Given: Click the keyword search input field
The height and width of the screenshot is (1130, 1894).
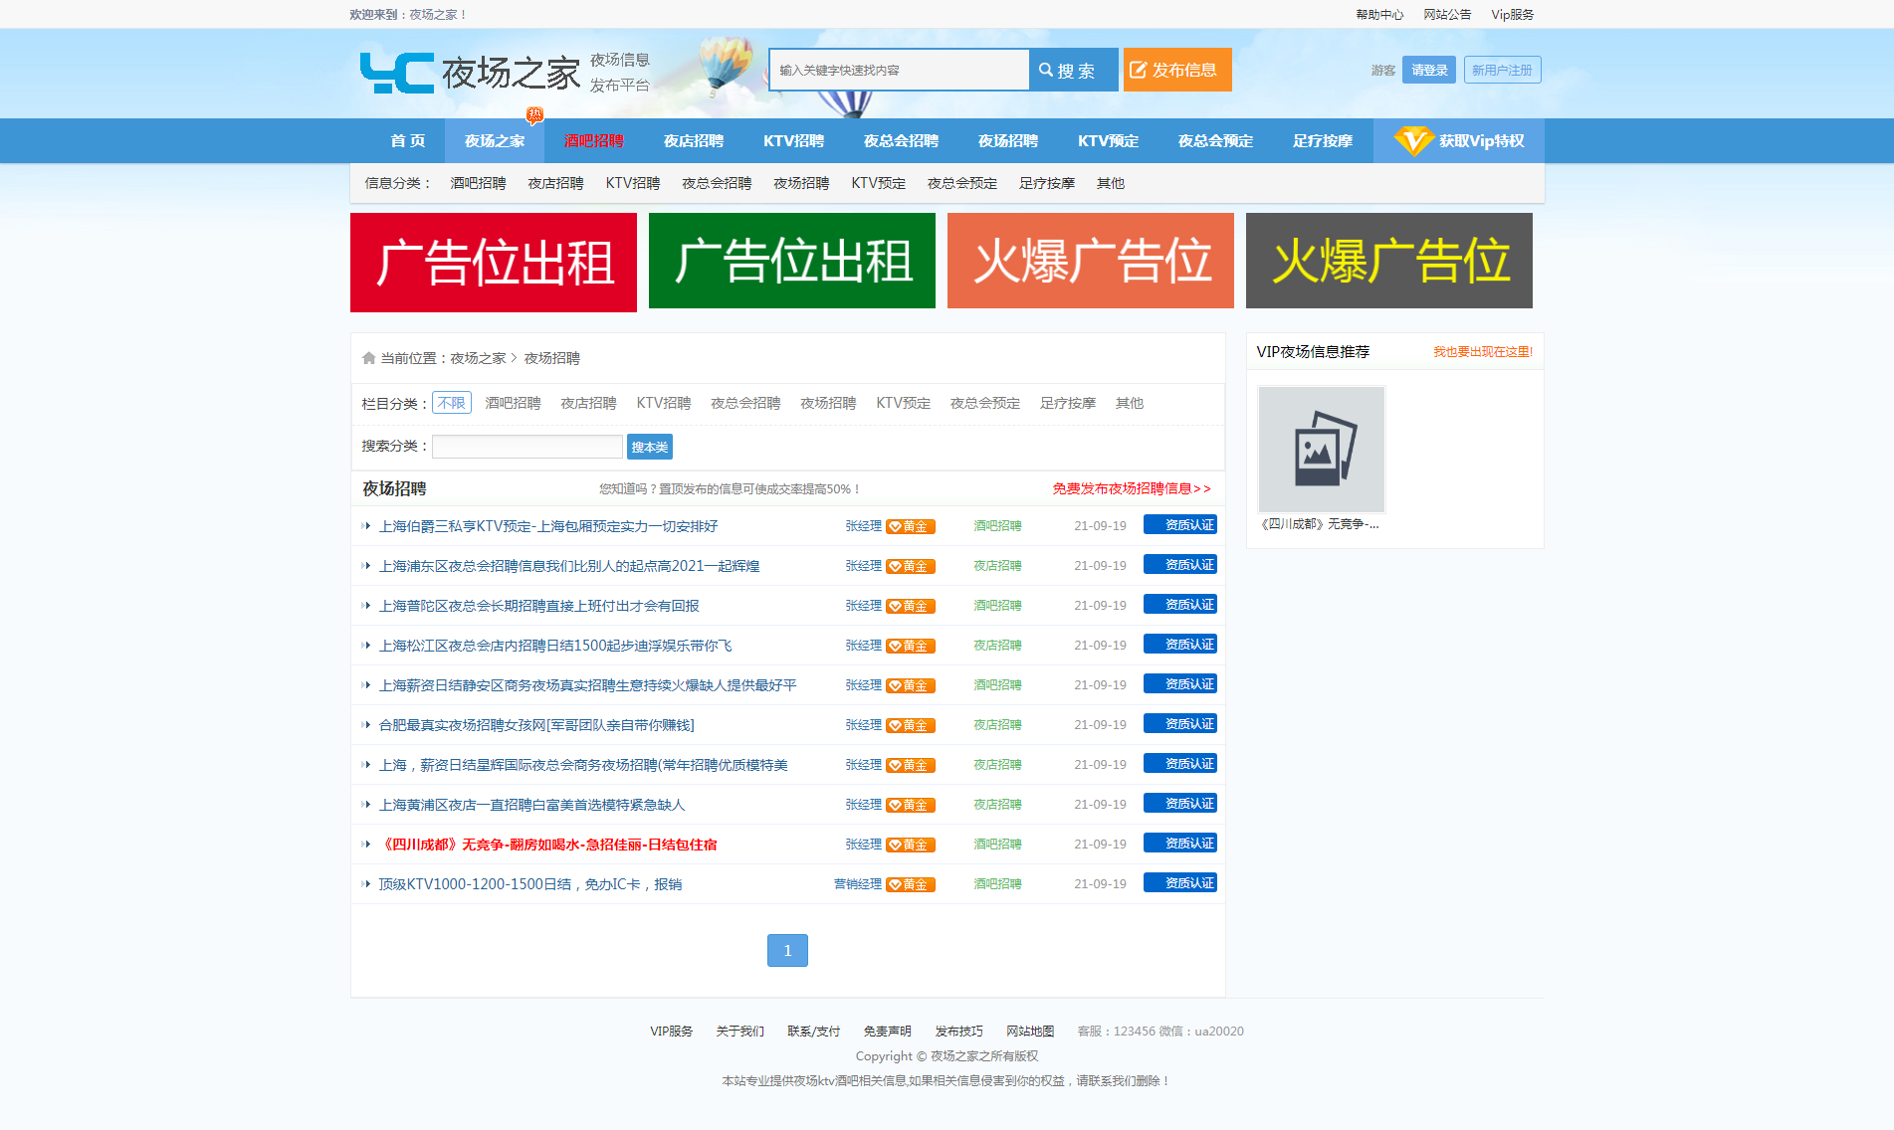Looking at the screenshot, I should click(899, 70).
